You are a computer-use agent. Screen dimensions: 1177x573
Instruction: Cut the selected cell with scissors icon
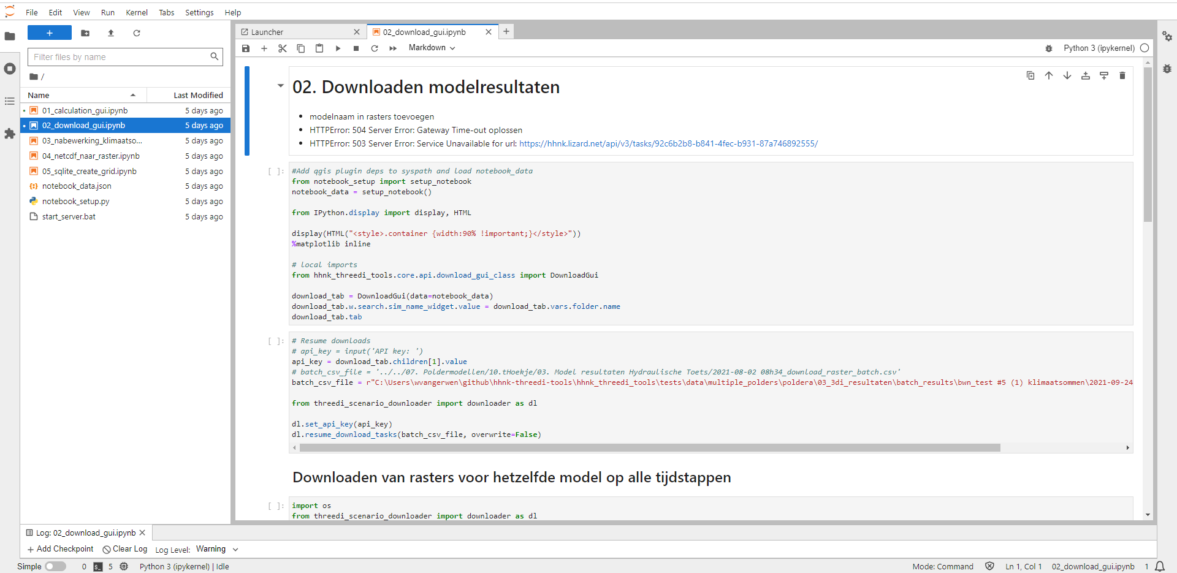click(x=283, y=48)
